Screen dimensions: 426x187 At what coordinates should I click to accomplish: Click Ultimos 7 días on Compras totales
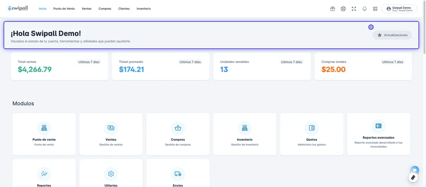(393, 62)
